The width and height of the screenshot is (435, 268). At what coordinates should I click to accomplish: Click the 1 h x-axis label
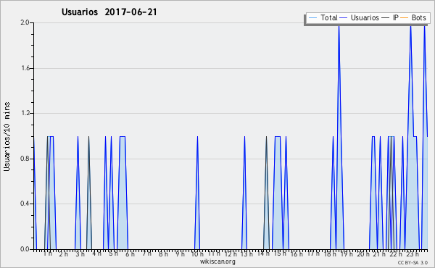pos(48,254)
